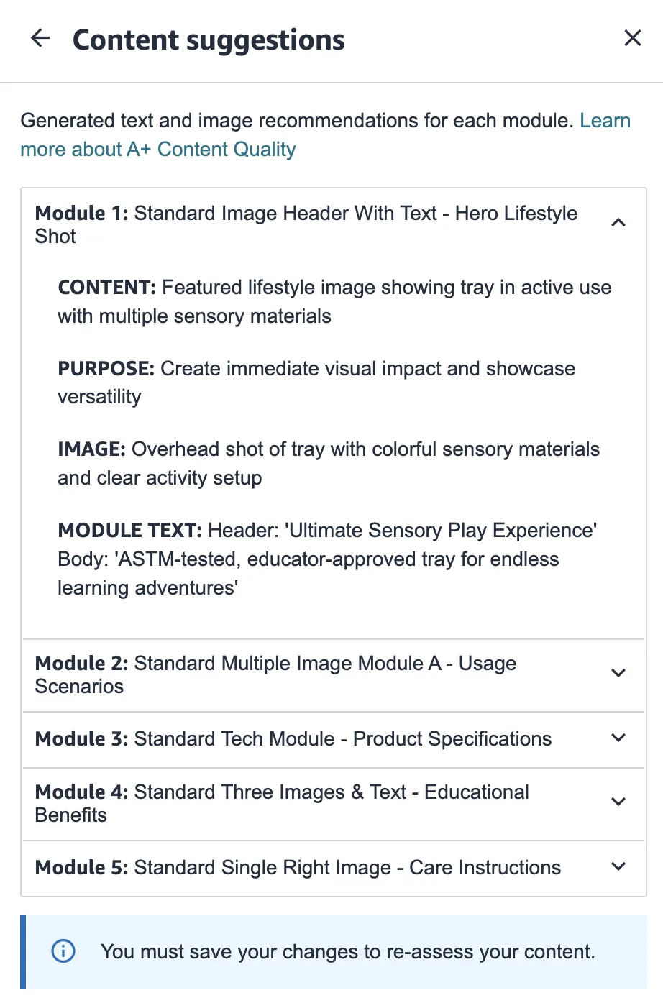Image resolution: width=663 pixels, height=998 pixels.
Task: Click the MODULE TEXT header and body suggestion
Action: [x=327, y=559]
